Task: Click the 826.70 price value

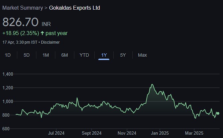Action: (x=20, y=22)
